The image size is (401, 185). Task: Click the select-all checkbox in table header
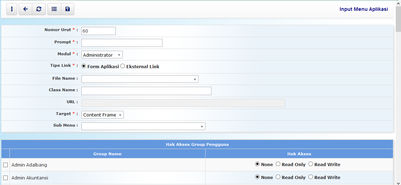point(5,154)
